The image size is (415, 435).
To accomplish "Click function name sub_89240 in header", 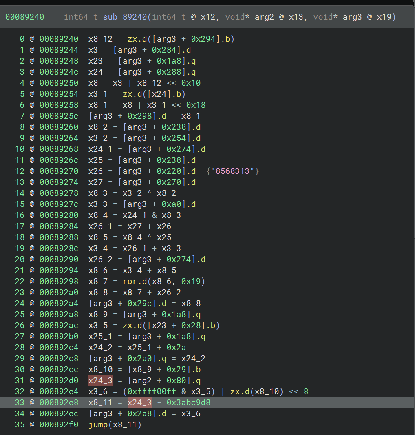I will point(126,17).
